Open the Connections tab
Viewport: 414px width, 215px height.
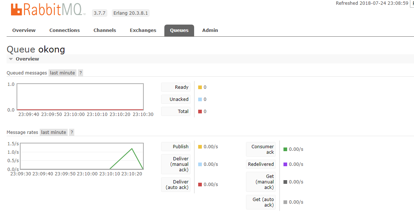pyautogui.click(x=64, y=30)
